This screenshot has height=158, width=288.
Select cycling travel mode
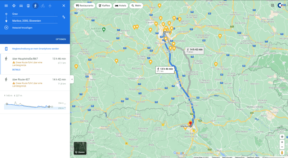tap(42, 6)
